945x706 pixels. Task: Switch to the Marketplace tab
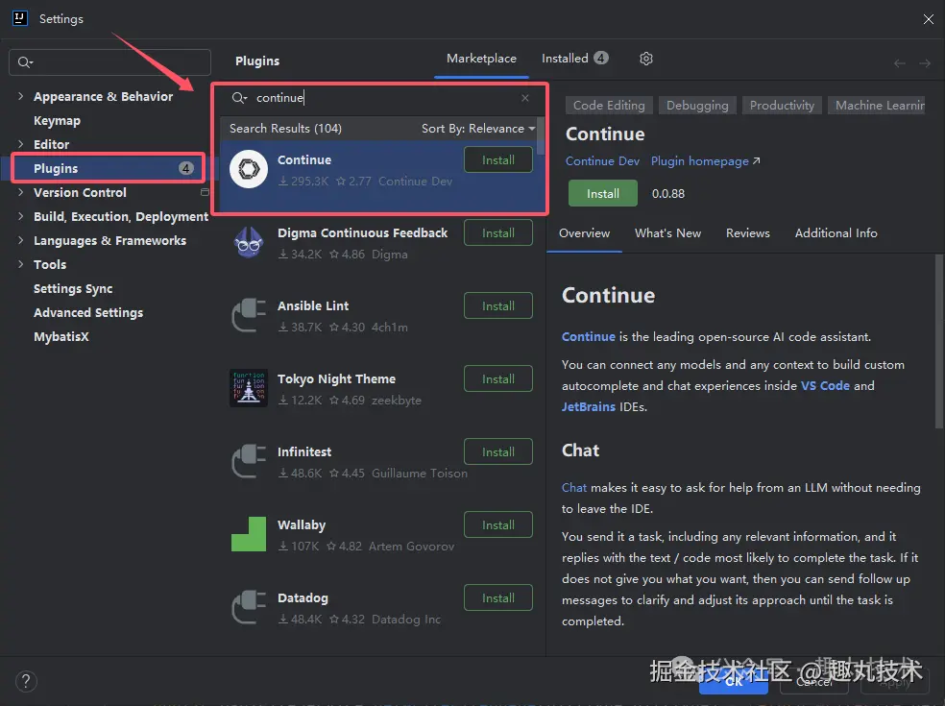click(x=481, y=59)
